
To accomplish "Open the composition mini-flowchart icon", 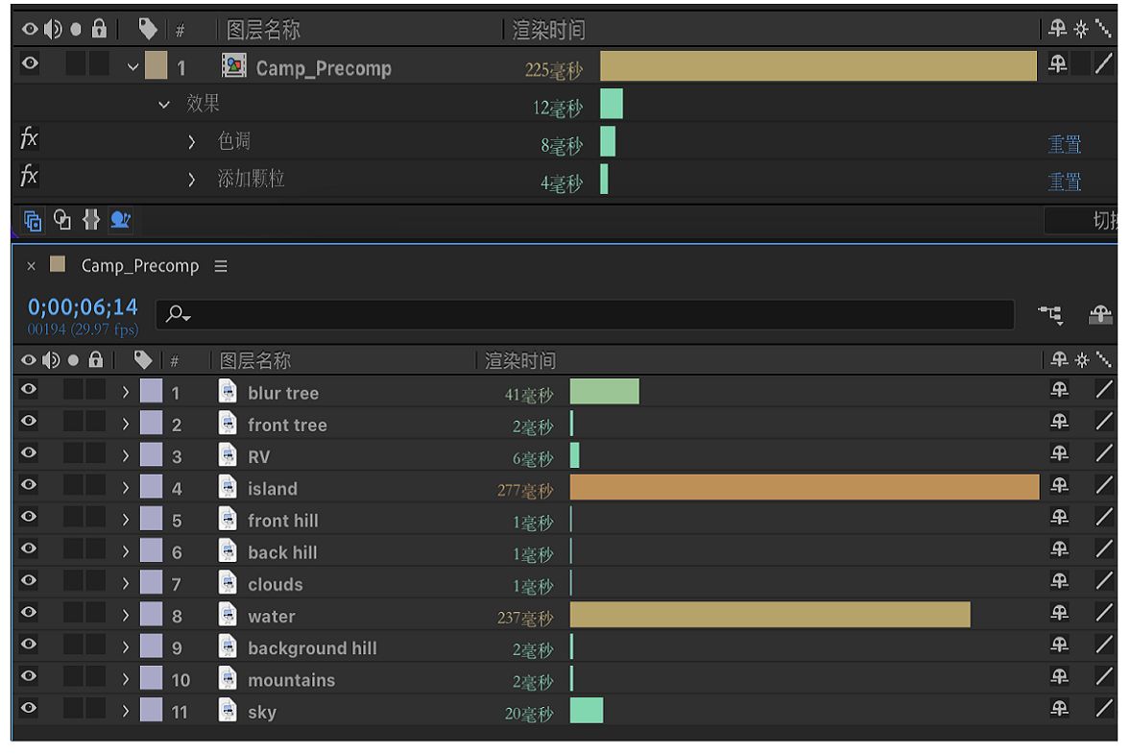I will pos(1051,314).
